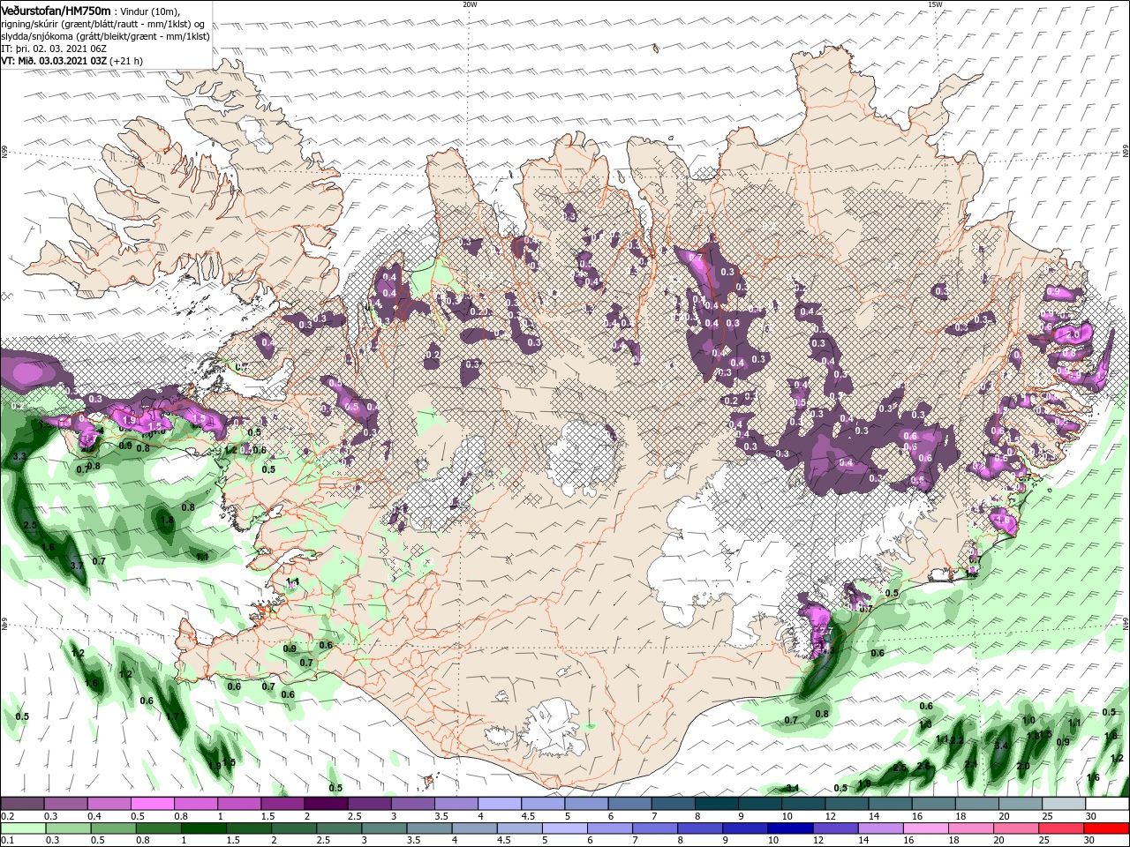Click the 'VT: Mið. 03.03.2021 03Z (+21 h)' line
Screen dimensions: 1130x847
pos(72,61)
